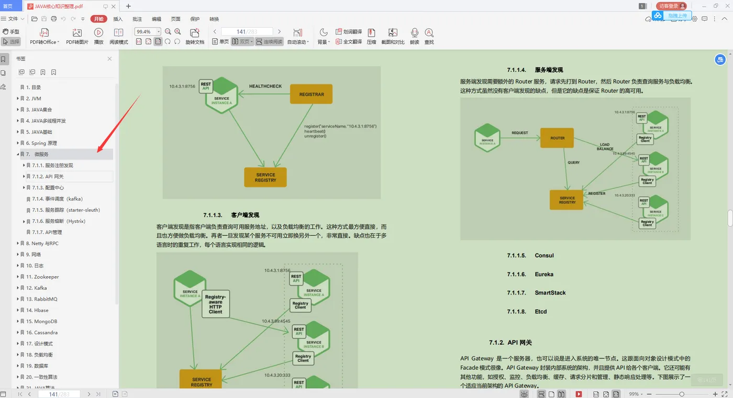Click the toolbar page number input field
733x398 pixels.
pos(247,31)
